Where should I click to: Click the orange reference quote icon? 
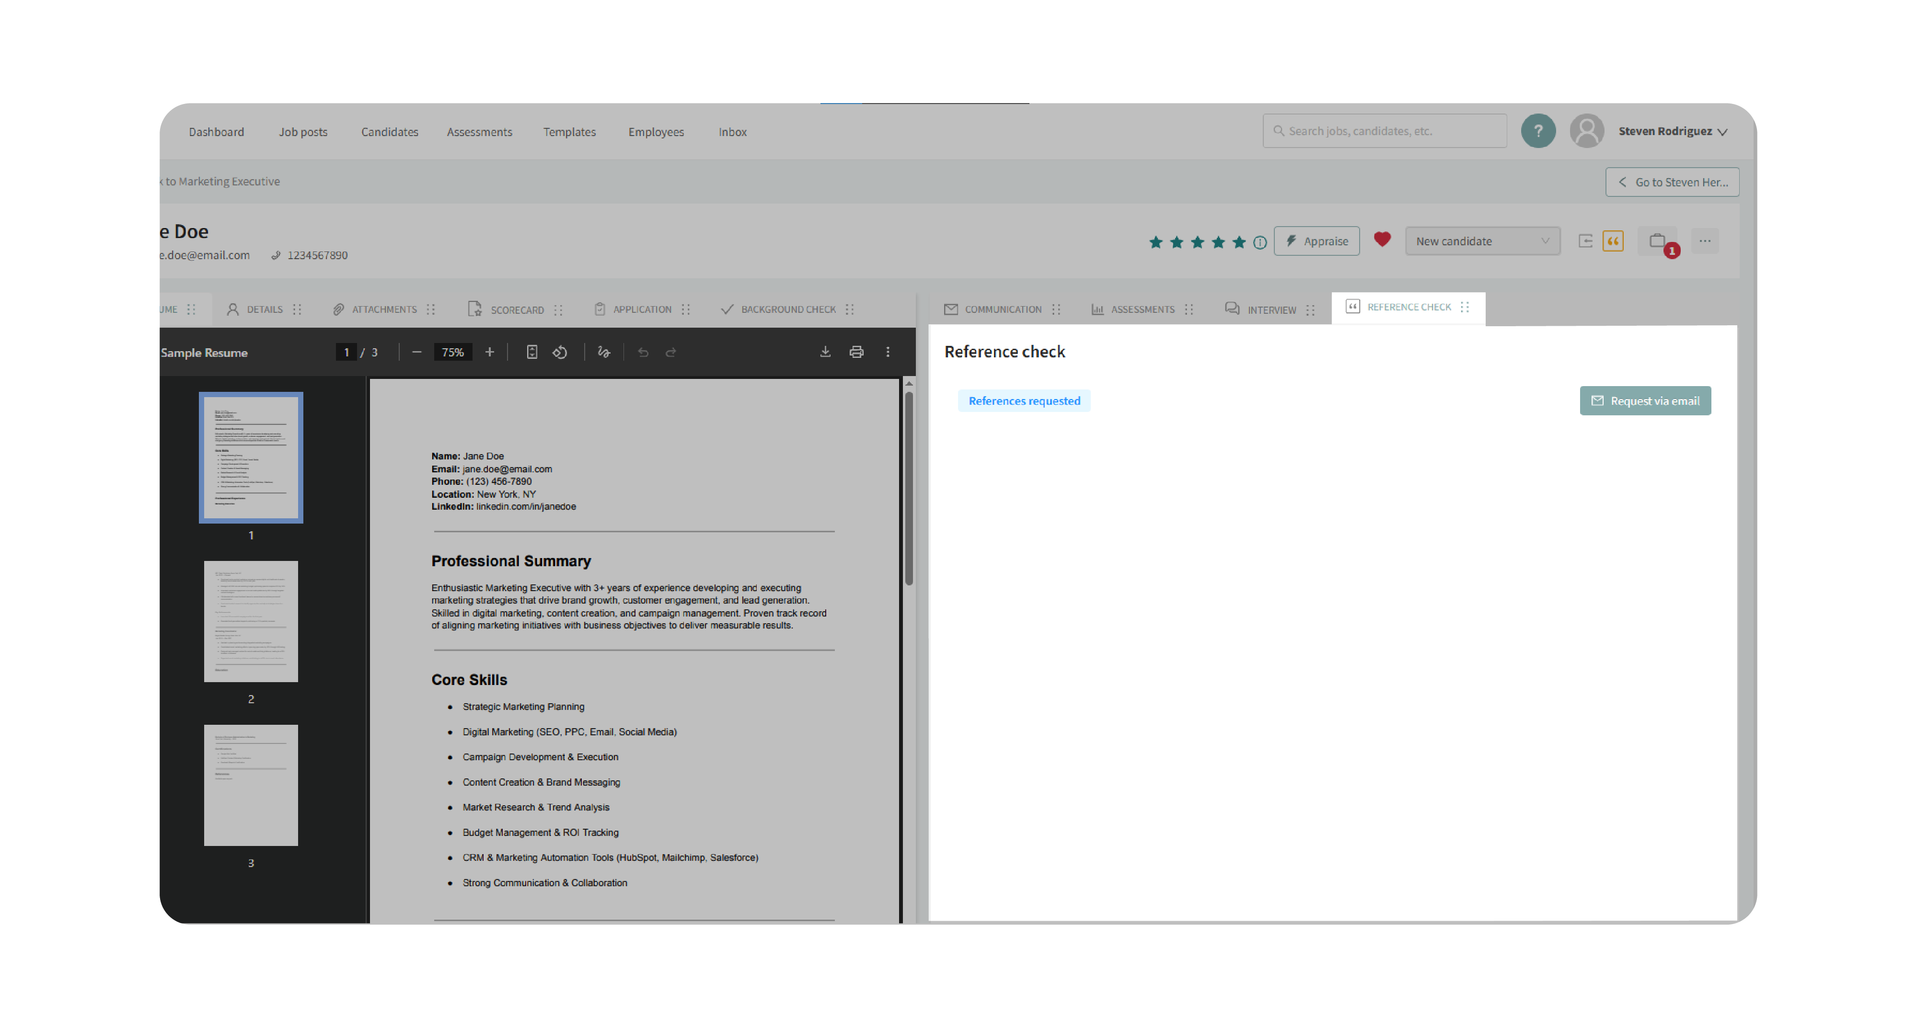pos(1613,241)
